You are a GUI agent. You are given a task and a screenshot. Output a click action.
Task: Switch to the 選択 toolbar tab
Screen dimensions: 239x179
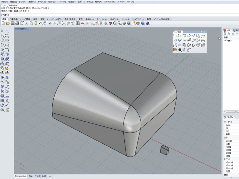(43, 19)
